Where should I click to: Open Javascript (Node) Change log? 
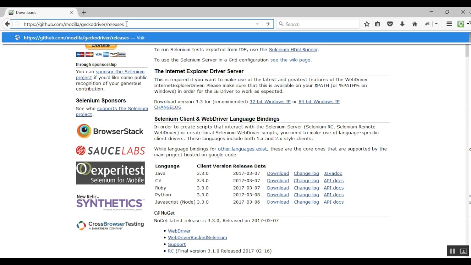point(306,202)
